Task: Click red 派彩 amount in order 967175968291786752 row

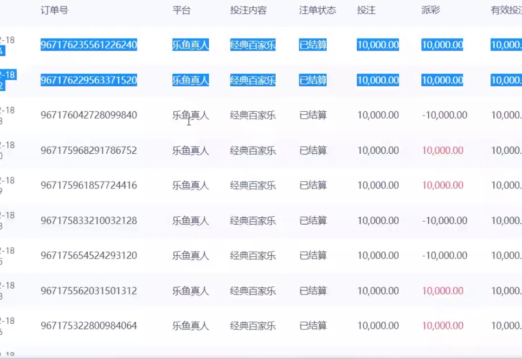Action: click(442, 151)
